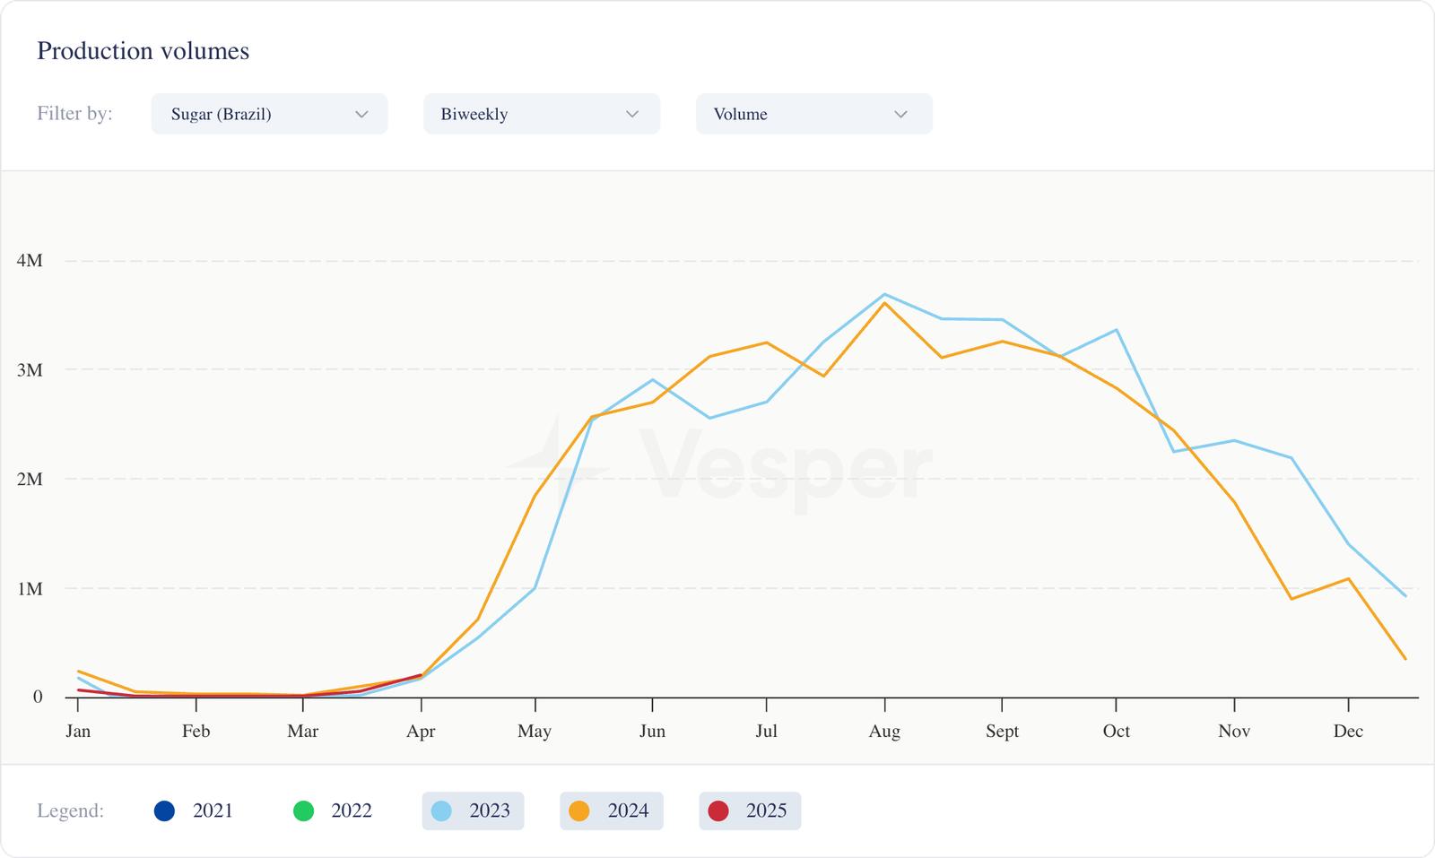Click the orange 2024 legend dot
Screen dimensions: 1435x858
pos(579,810)
